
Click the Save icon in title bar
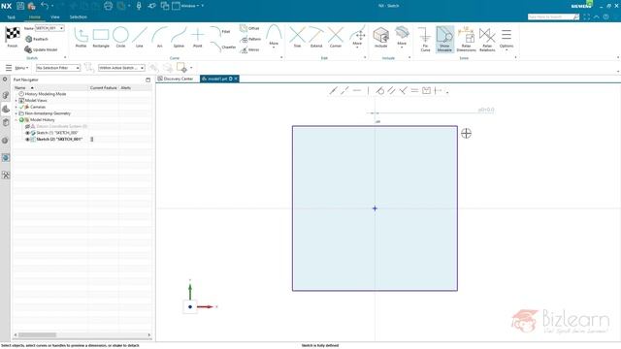[20, 6]
